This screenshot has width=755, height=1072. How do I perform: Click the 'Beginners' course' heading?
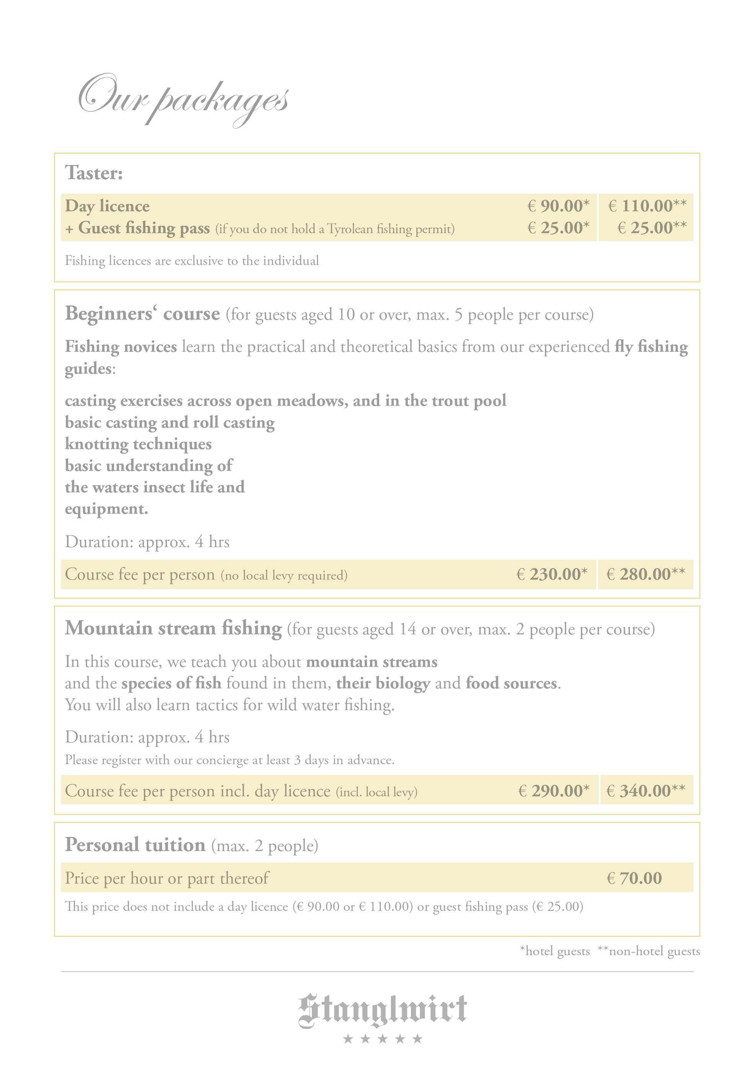[142, 314]
